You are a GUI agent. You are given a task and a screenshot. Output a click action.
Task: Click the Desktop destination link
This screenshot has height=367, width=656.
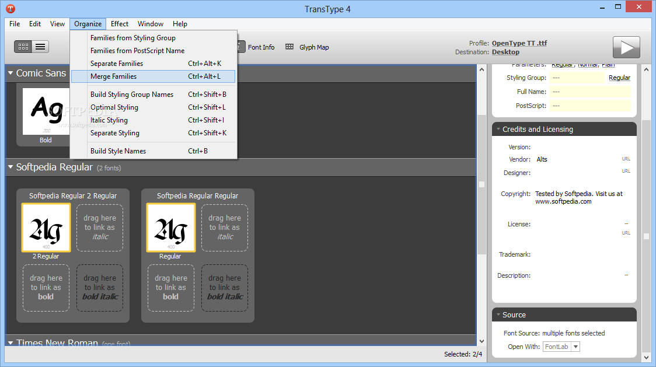pyautogui.click(x=505, y=52)
